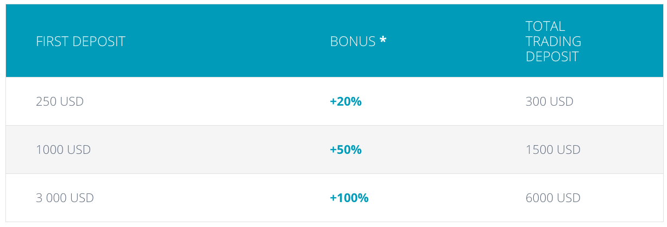This screenshot has width=667, height=227.
Task: Click USD right after the number 250
Action: tap(72, 101)
